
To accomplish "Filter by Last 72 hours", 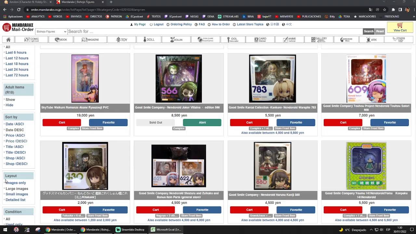I will pos(17,75).
